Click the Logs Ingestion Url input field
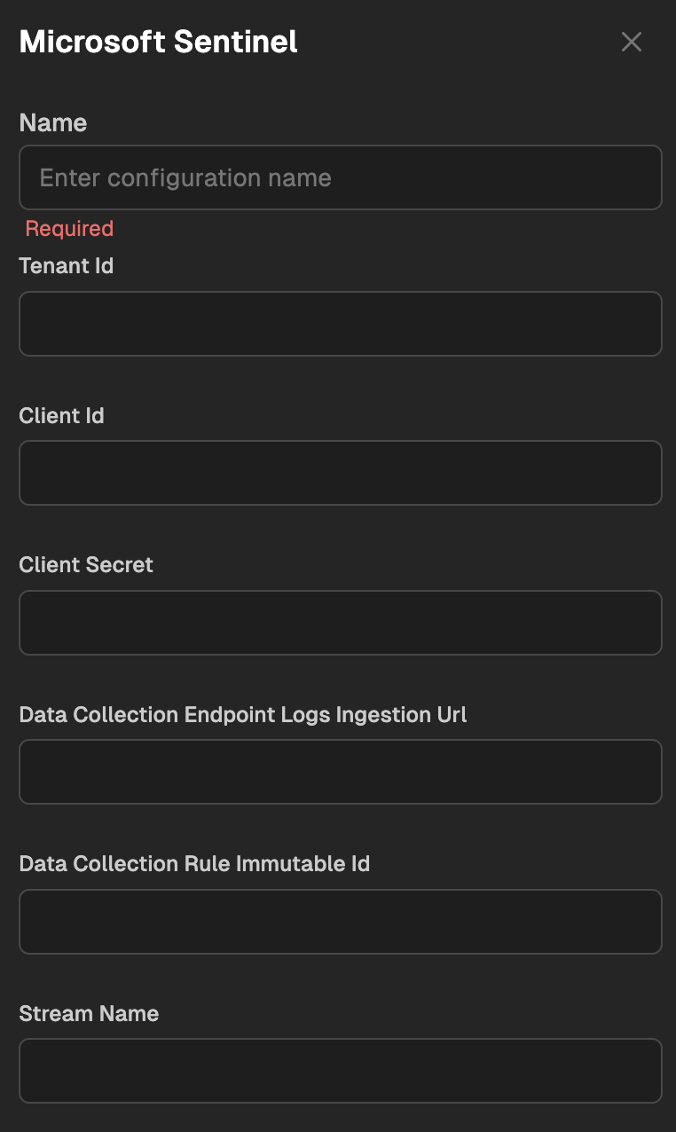Image resolution: width=676 pixels, height=1132 pixels. pyautogui.click(x=341, y=772)
